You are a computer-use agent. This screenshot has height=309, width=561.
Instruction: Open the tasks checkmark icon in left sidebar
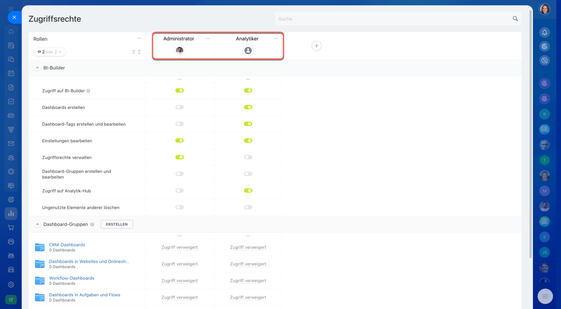click(11, 102)
